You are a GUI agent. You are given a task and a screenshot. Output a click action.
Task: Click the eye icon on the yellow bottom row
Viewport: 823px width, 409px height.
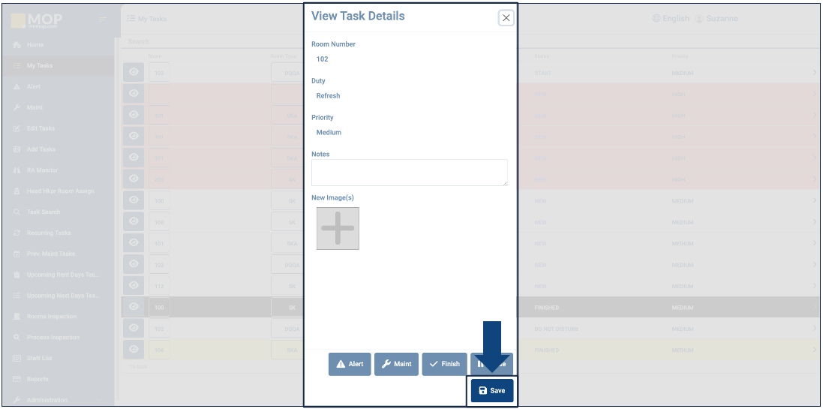click(x=134, y=349)
